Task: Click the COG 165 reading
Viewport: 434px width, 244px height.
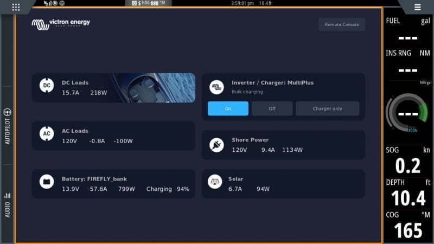Action: (408, 230)
